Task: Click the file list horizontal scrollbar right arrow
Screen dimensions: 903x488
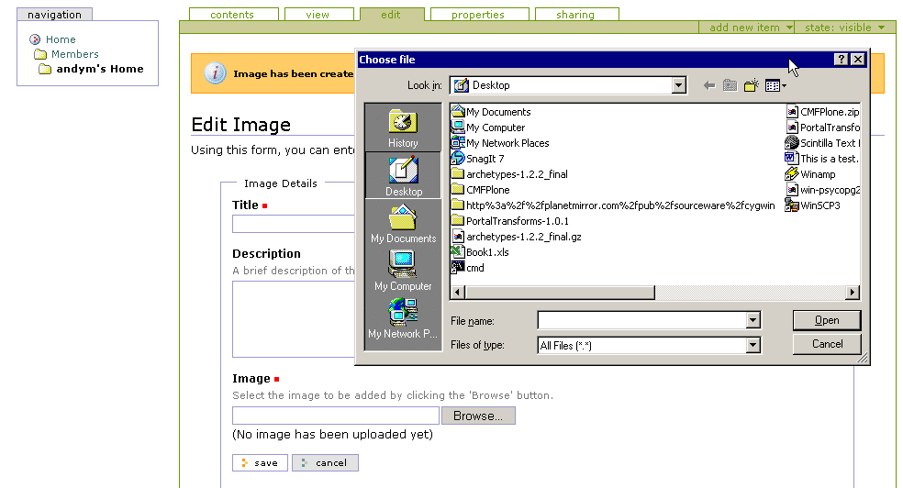Action: (x=853, y=292)
